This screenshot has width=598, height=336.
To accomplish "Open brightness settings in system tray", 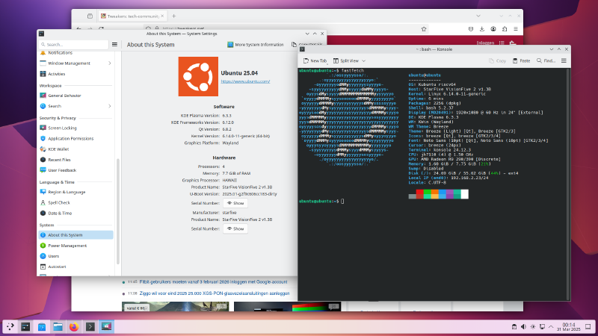I will click(x=533, y=327).
